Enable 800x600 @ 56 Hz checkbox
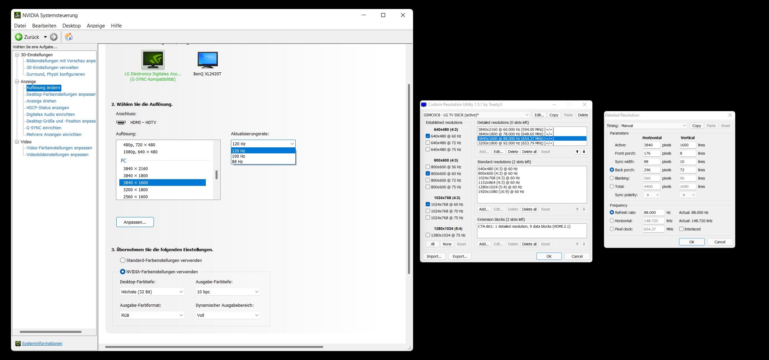This screenshot has height=360, width=769. click(428, 167)
